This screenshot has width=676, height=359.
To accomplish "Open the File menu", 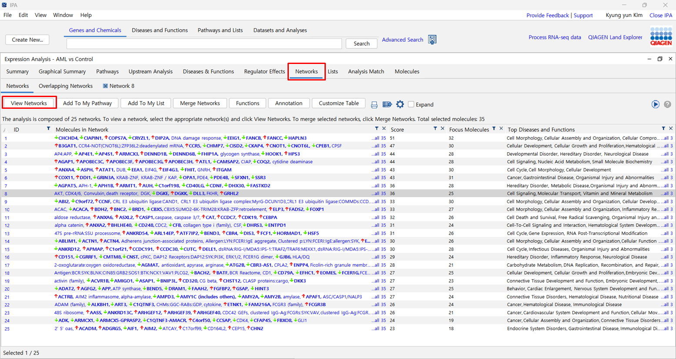I will pos(7,15).
